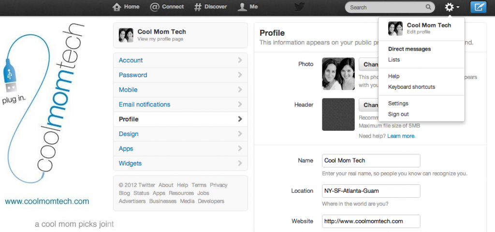Click Status footer link
This screenshot has width=495, height=232.
[x=141, y=193]
